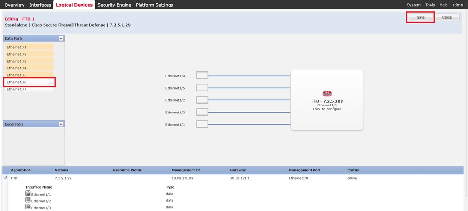The width and height of the screenshot is (468, 211).
Task: Select Ethernet1/4 in Data Ports list
Action: 30,68
